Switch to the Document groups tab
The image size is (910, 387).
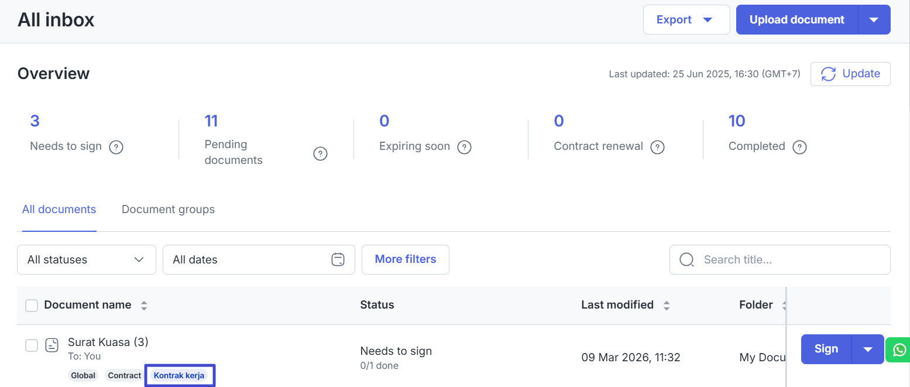coord(168,210)
